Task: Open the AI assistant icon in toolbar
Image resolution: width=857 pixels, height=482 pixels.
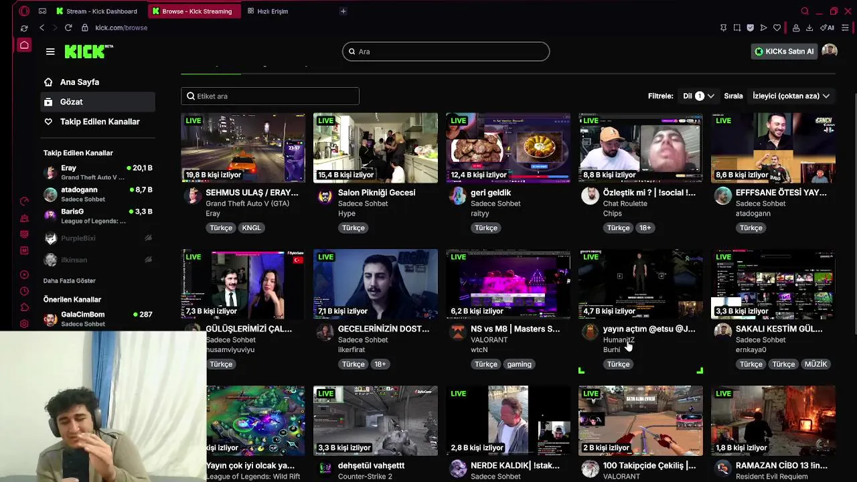Action: click(x=827, y=27)
